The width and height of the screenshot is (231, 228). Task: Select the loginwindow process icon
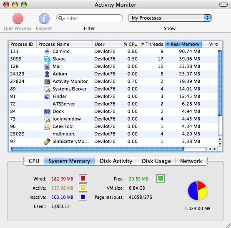click(x=47, y=119)
